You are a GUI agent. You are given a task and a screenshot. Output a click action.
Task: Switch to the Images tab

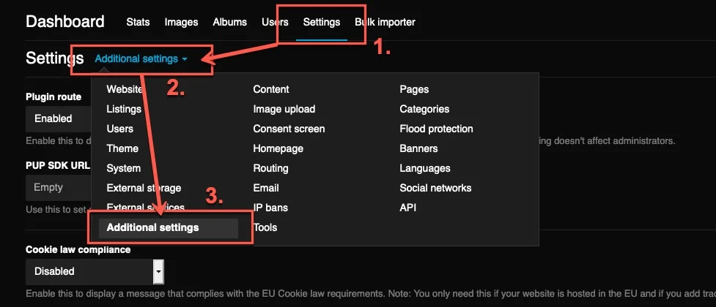click(x=181, y=22)
